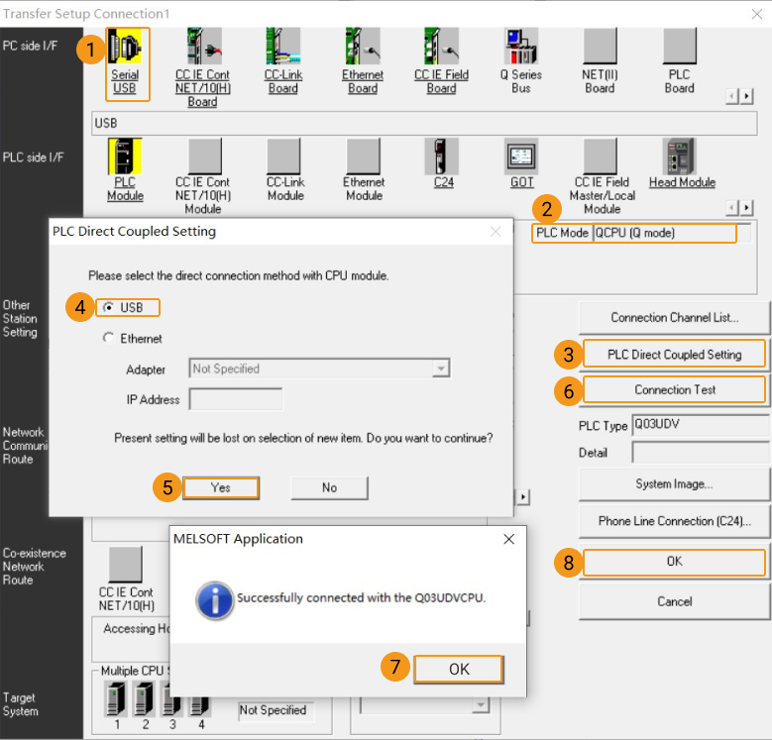The height and width of the screenshot is (740, 772).
Task: Select the Head Module icon
Action: (x=682, y=157)
